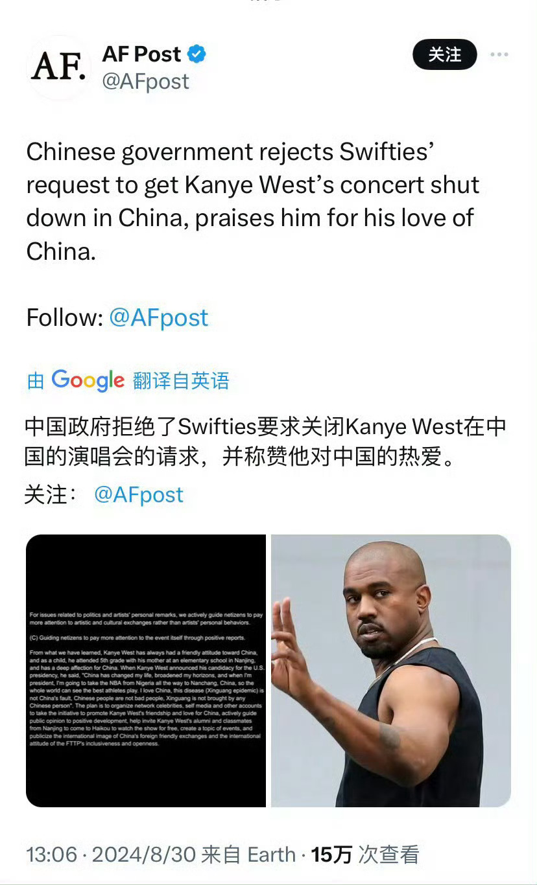This screenshot has height=885, width=537.
Task: Select the English tweet text paragraph
Action: pyautogui.click(x=253, y=201)
